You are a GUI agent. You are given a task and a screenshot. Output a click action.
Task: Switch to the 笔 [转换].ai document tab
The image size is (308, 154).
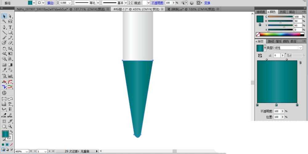click(x=192, y=9)
